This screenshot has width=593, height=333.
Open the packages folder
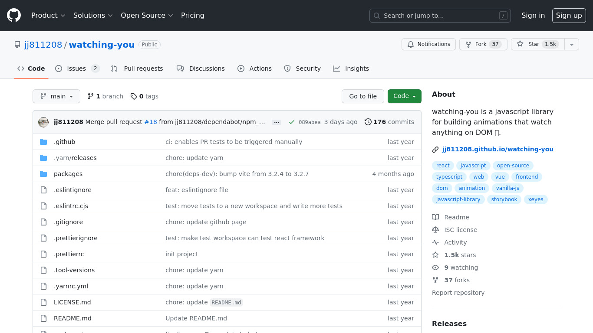click(x=68, y=174)
